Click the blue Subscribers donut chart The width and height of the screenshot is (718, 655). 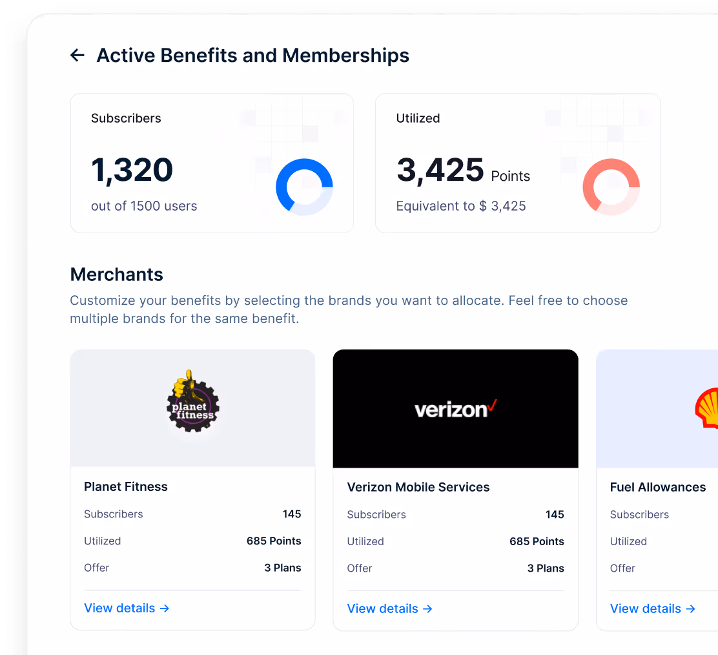coord(304,187)
